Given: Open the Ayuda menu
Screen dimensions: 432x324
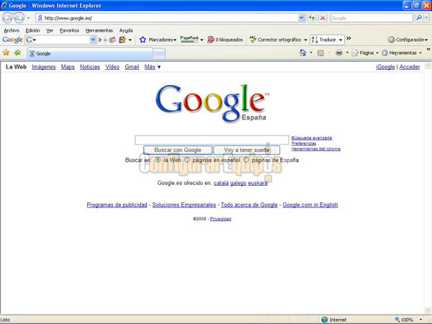Looking at the screenshot, I should [x=126, y=30].
